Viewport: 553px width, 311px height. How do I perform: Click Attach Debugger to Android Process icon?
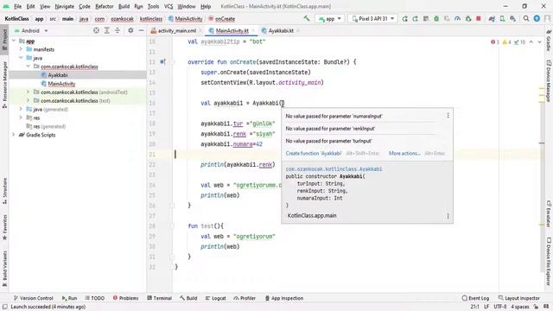pyautogui.click(x=468, y=18)
